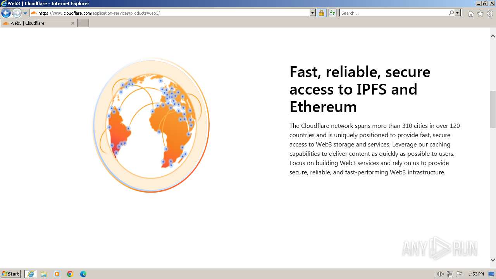Click the Action Center flag icon

tap(459, 274)
